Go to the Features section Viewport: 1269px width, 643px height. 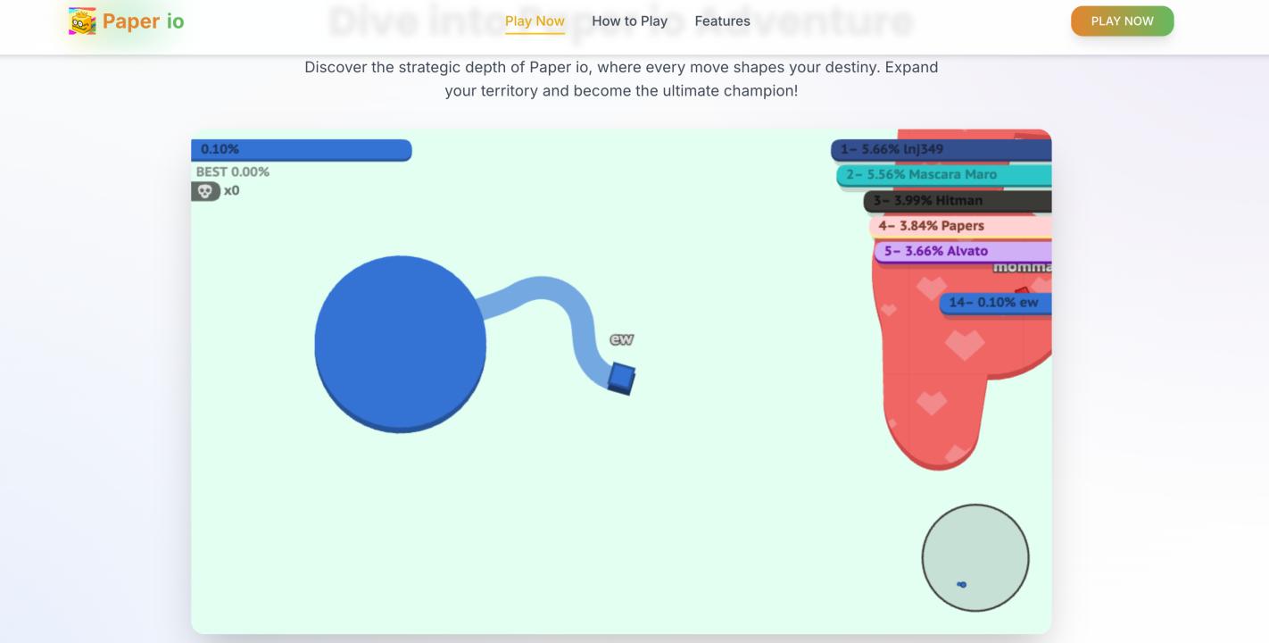coord(722,21)
